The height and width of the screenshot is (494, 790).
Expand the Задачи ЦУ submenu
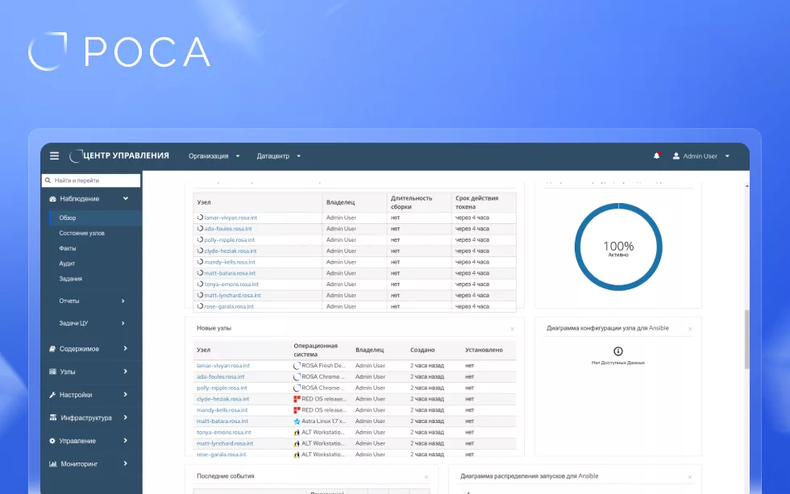(123, 323)
